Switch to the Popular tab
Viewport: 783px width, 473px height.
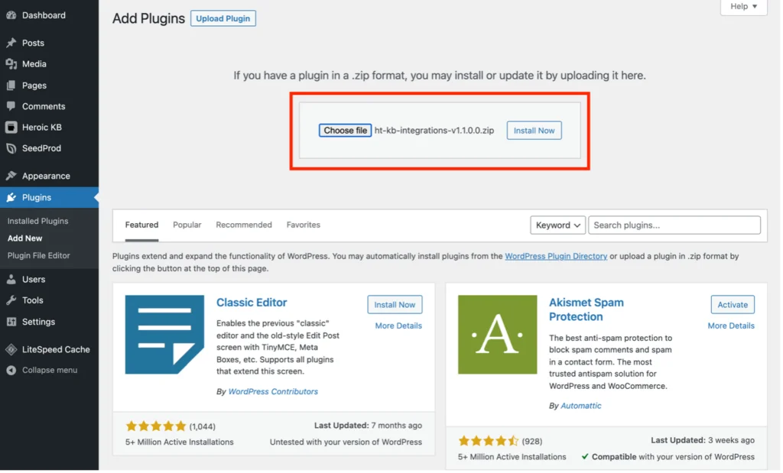coord(187,225)
